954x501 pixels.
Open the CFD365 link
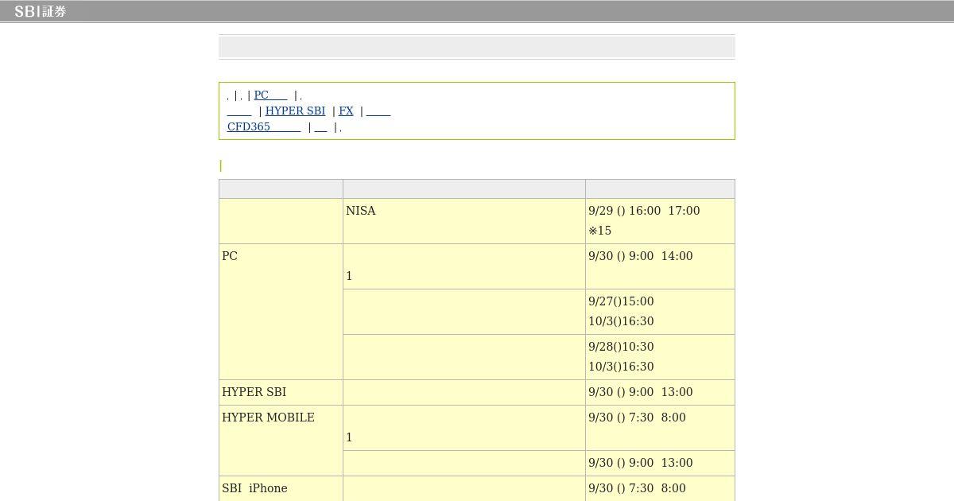click(264, 127)
